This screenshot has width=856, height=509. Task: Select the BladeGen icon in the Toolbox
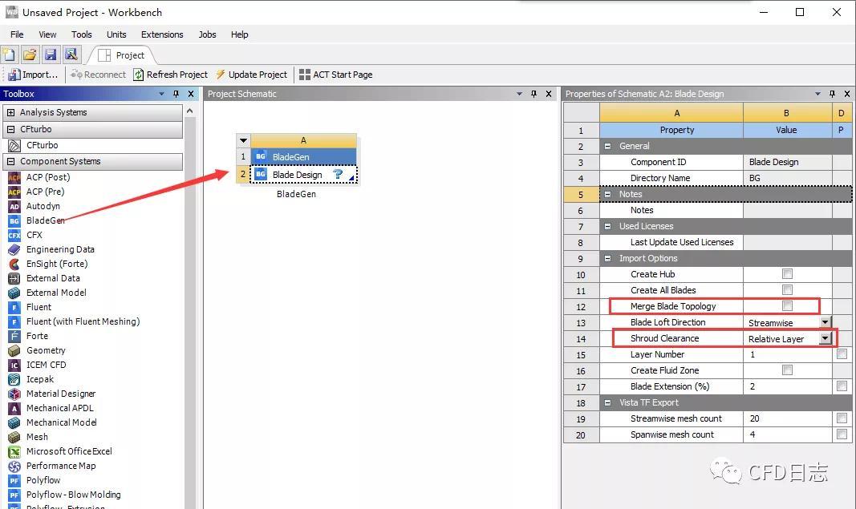coord(14,220)
